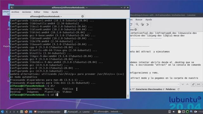Click the reload icon in the editor toolbar

click(x=131, y=24)
